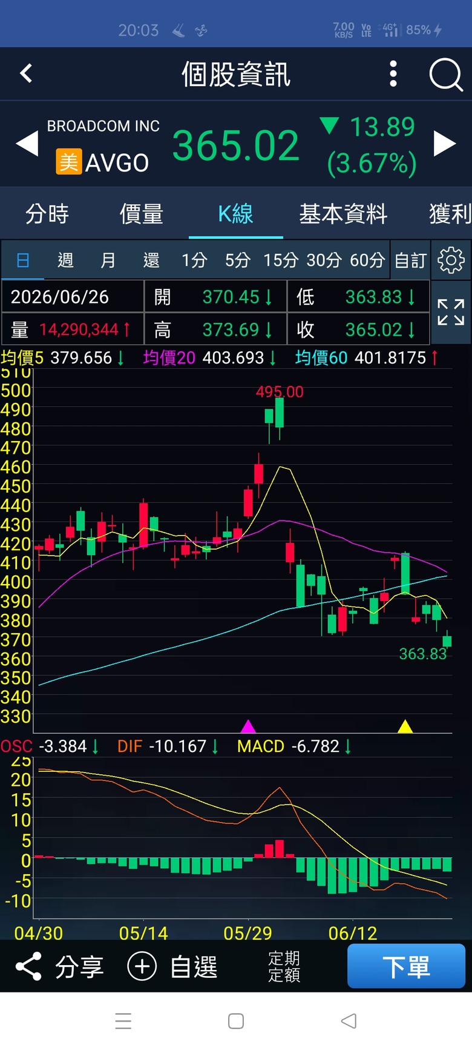
Task: Tap 定期定額 regular investment button
Action: [x=284, y=966]
